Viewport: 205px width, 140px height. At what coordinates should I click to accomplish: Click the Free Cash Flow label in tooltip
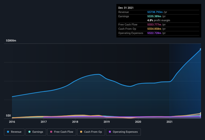coord(128,24)
